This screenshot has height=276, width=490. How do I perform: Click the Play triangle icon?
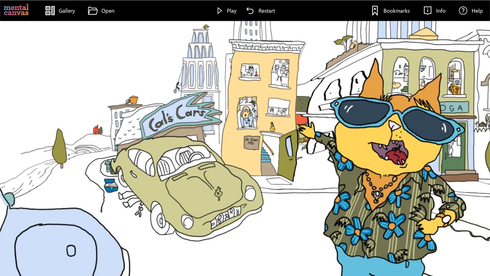[219, 11]
